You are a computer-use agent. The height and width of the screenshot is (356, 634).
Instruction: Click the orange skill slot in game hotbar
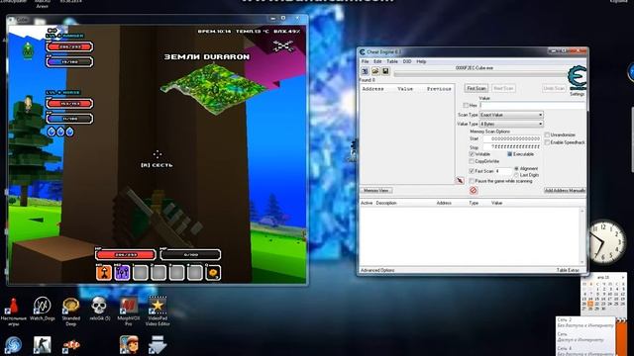[104, 273]
